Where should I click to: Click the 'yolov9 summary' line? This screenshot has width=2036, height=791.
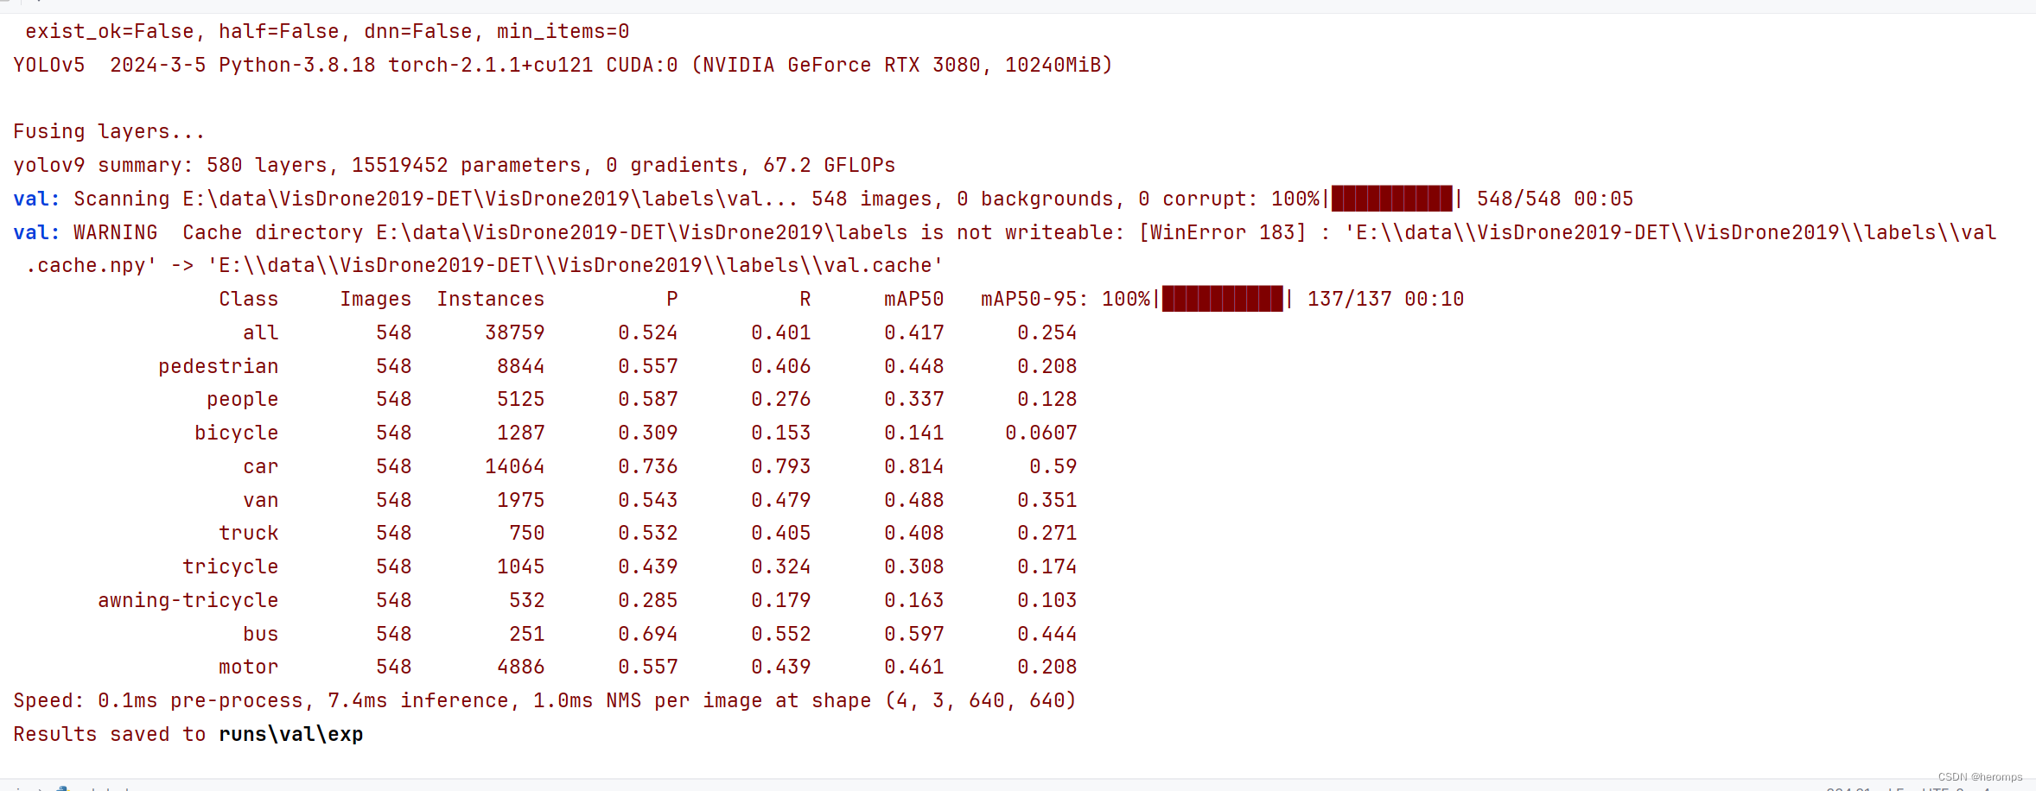[454, 165]
